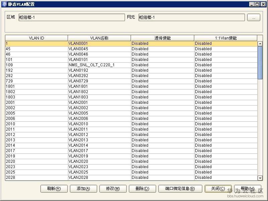
Task: Click the 修改(M) modify button
Action: (x=113, y=189)
